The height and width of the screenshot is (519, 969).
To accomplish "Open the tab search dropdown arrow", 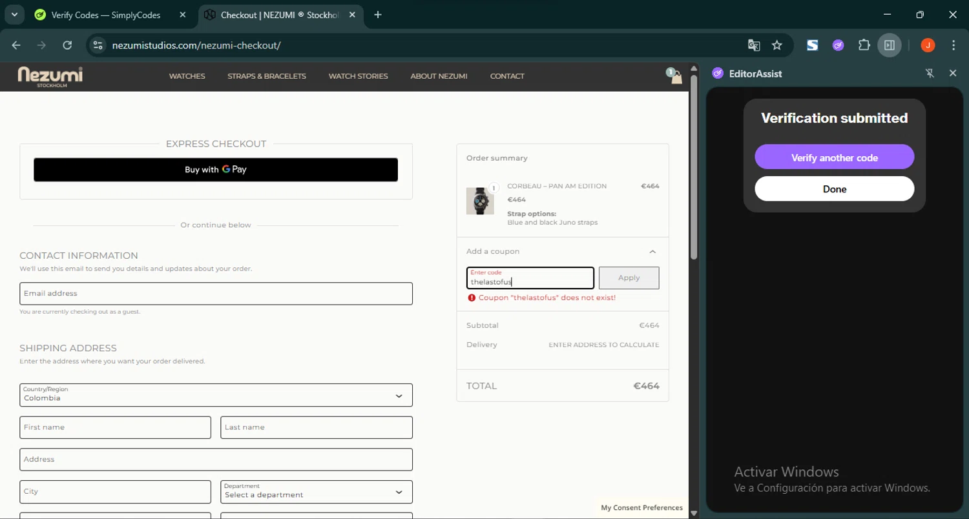I will [14, 15].
